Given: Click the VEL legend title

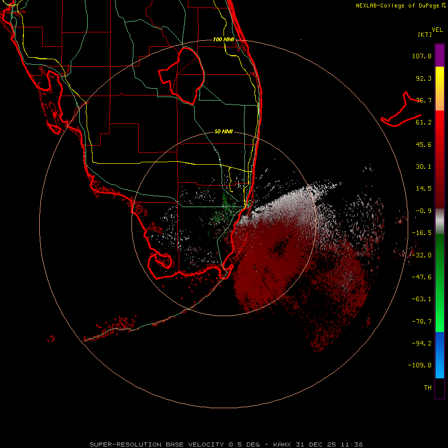Looking at the screenshot, I should 437,30.
